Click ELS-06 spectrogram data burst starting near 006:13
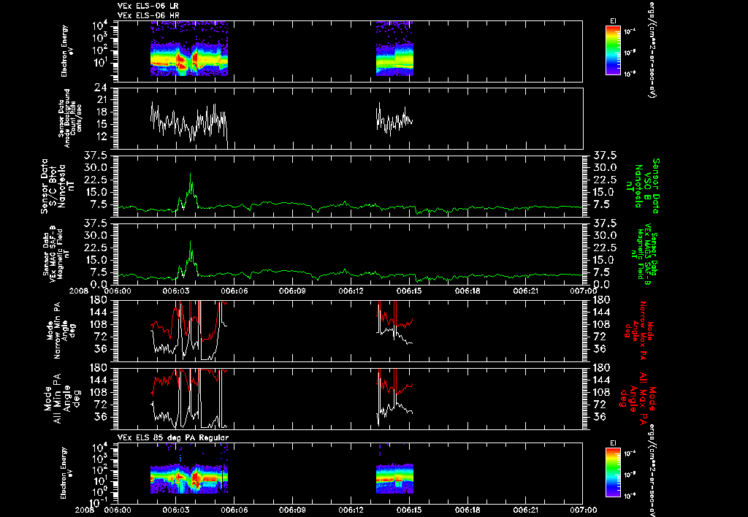This screenshot has width=748, height=517. pos(394,49)
